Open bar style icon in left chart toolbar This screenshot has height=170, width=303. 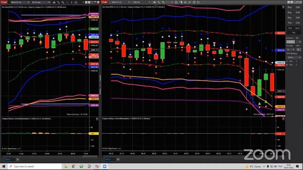point(54,2)
